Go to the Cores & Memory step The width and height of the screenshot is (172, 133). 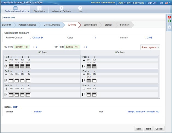[x=52, y=25]
